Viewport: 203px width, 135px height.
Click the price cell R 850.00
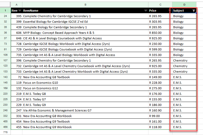click(155, 33)
